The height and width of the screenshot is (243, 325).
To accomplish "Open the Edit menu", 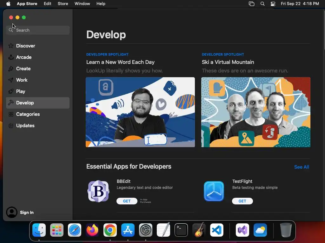I will tap(48, 4).
